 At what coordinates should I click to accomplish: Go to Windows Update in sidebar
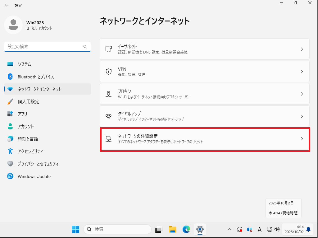point(34,176)
